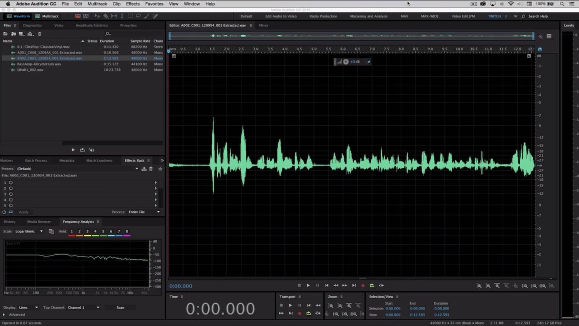
Task: Click the record button in the Transport panel
Action: (299, 313)
